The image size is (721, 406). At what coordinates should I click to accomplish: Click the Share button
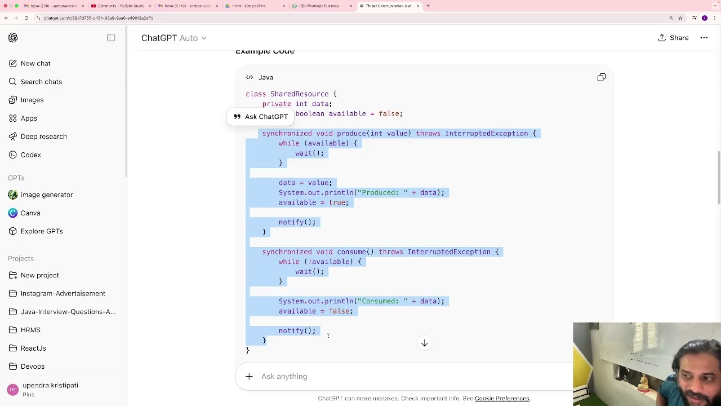(x=674, y=38)
